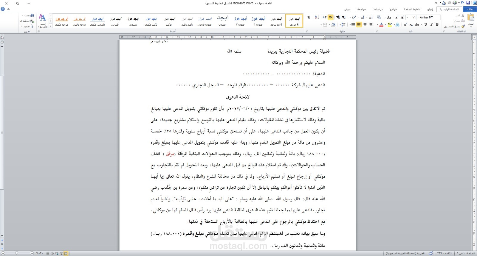Toggle Justify paragraph alignment
Screen dimensions: 477x256
(353, 24)
